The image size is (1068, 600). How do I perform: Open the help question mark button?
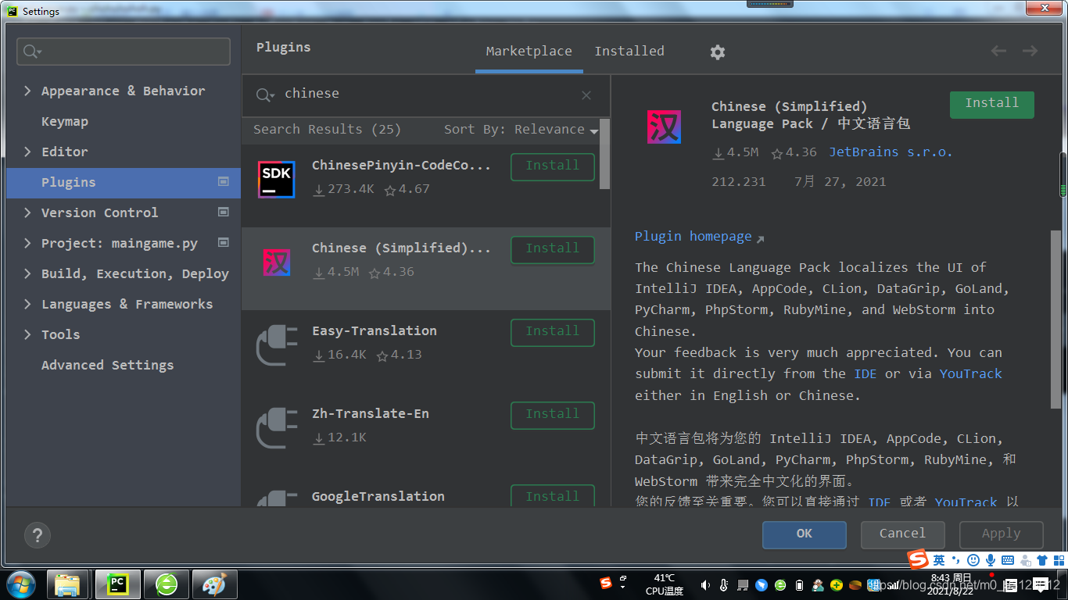[37, 535]
